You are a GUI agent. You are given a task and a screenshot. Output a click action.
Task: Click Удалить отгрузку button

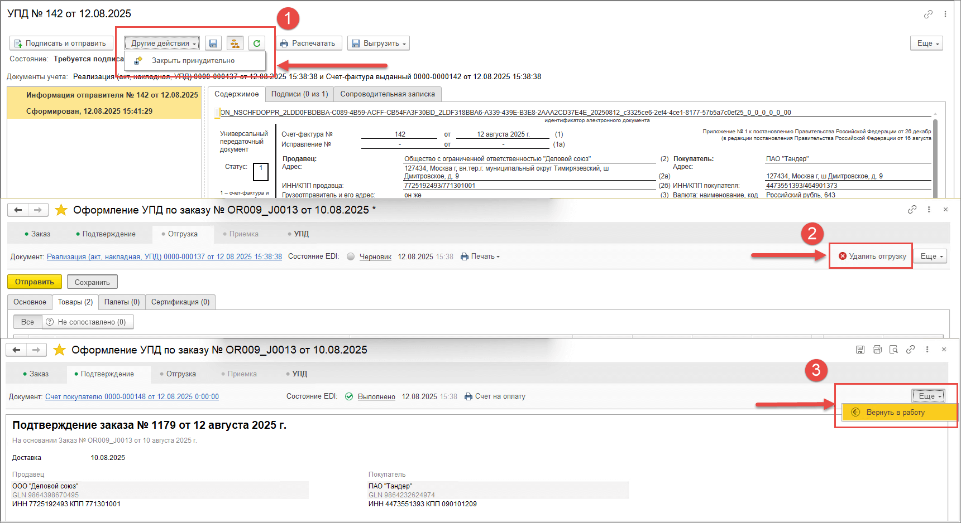[x=872, y=256]
